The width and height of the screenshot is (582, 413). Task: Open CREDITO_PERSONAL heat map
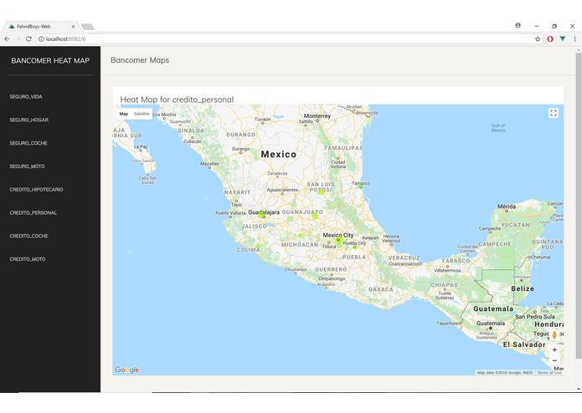(x=33, y=212)
